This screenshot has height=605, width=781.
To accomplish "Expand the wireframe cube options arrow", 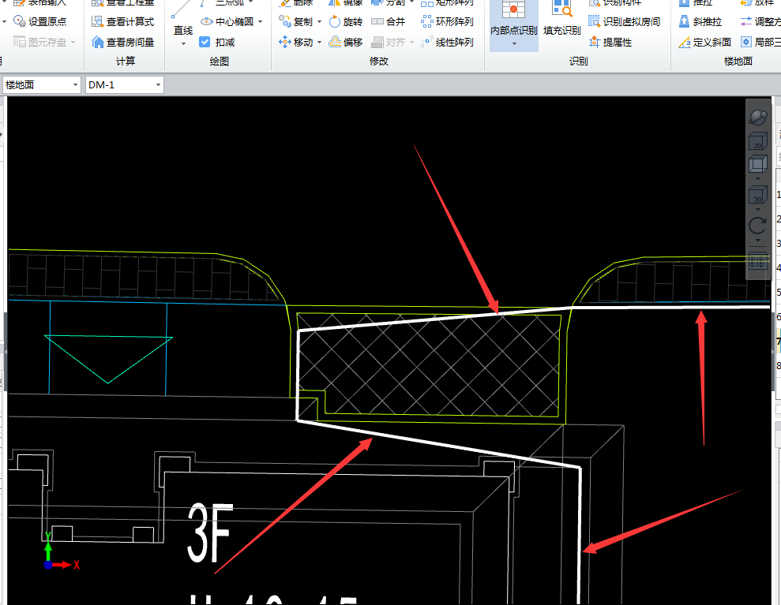I will [758, 178].
